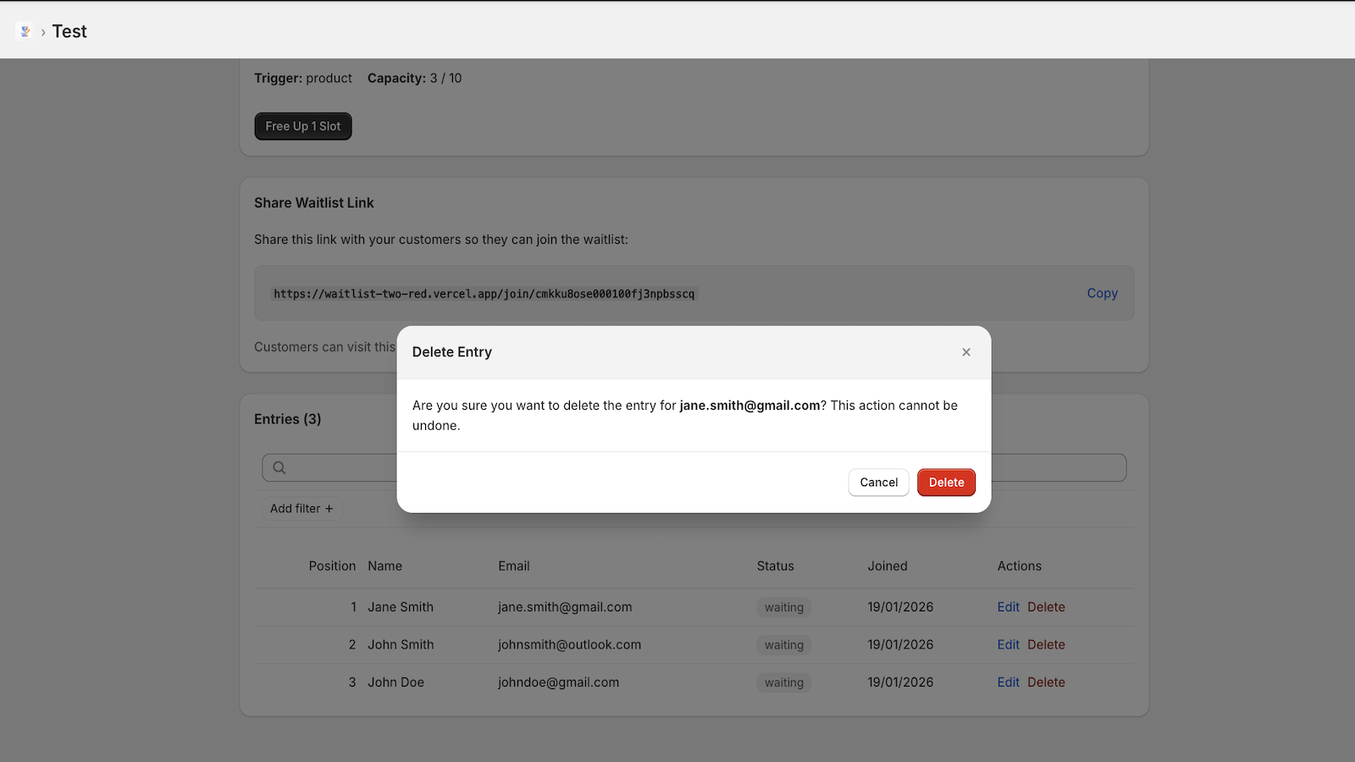Click the plus icon on Add filter
Screen dimensions: 1355x762
329,508
